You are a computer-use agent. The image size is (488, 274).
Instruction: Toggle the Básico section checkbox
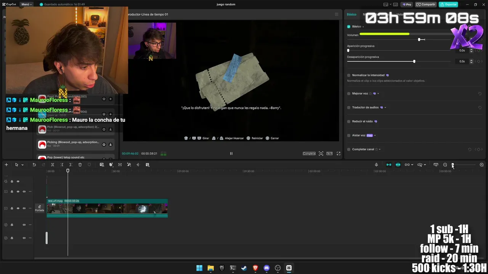coord(348,27)
